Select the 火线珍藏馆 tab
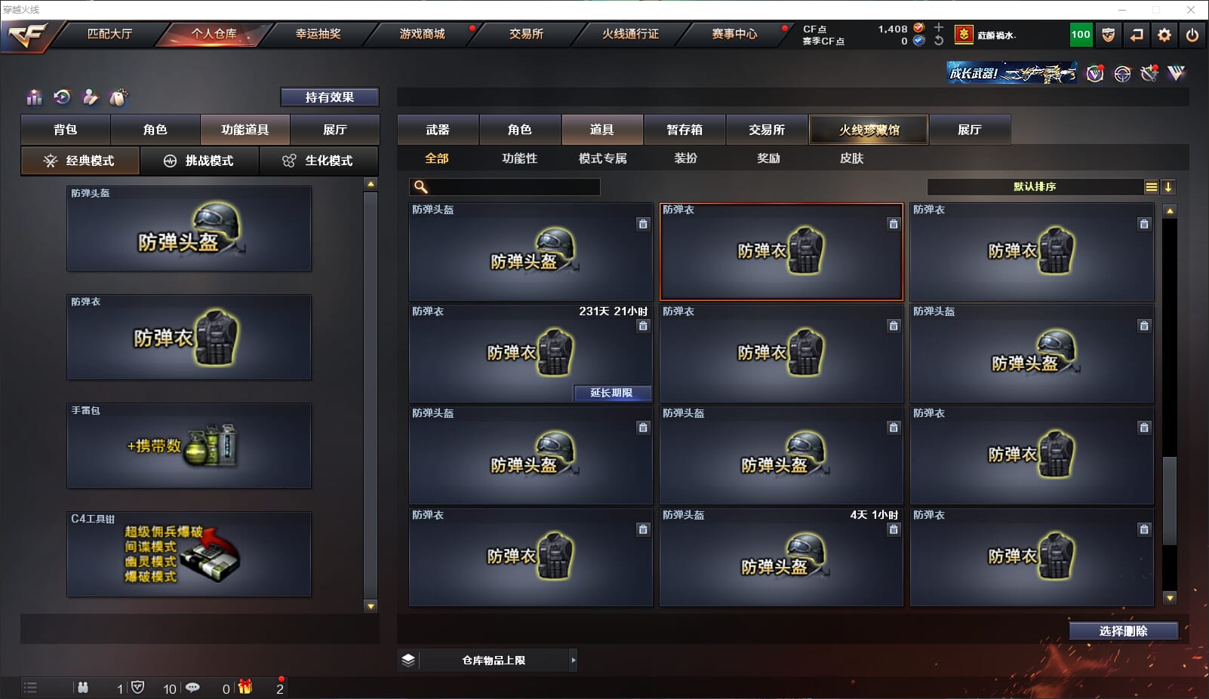Screen dimensions: 1209x699 (x=869, y=130)
